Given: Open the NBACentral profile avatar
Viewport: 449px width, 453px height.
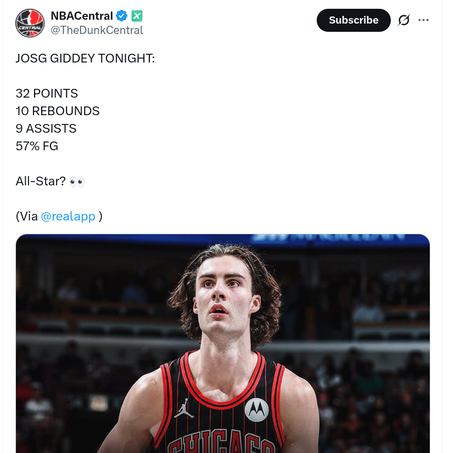Looking at the screenshot, I should point(30,23).
